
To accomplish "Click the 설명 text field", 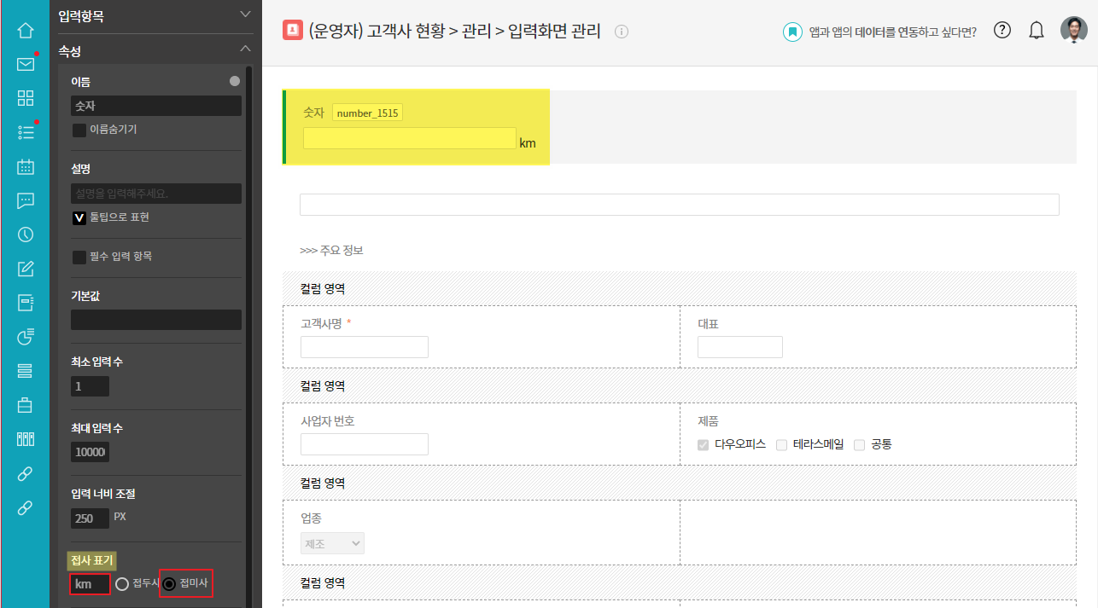I will click(156, 194).
